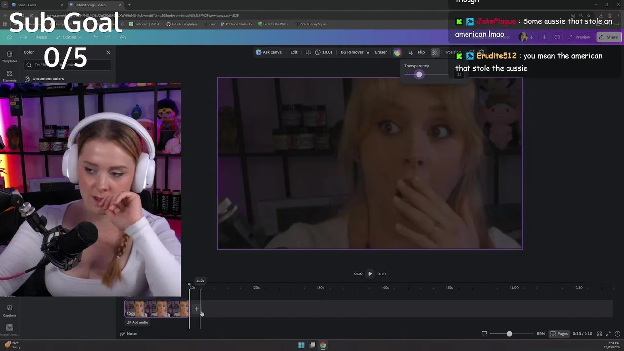
Task: Open the Captions sidebar panel
Action: click(x=9, y=311)
